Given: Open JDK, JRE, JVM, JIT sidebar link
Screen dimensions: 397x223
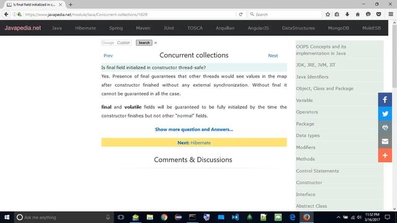Looking at the screenshot, I should pos(316,65).
